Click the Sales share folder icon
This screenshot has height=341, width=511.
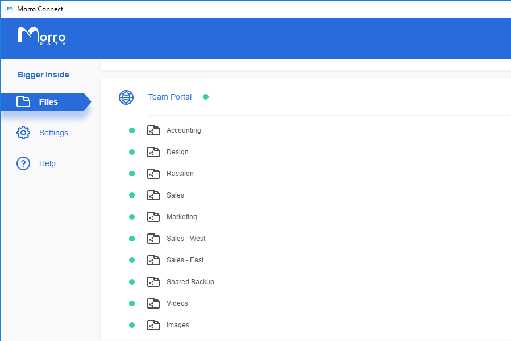coord(153,195)
